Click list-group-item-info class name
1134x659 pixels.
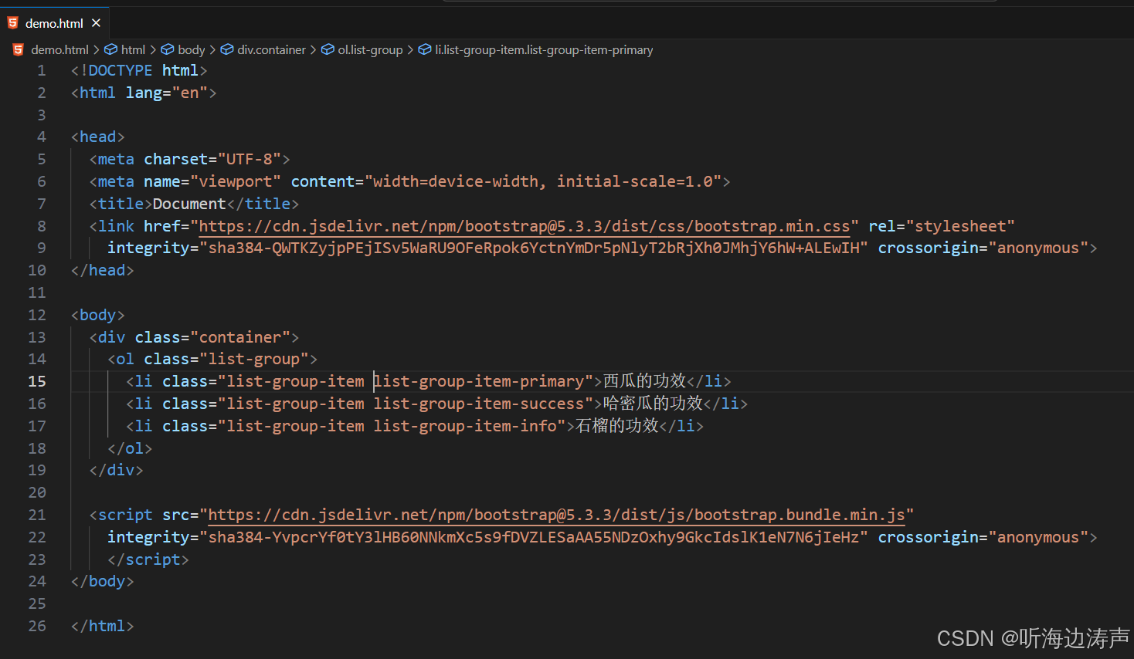(x=465, y=426)
